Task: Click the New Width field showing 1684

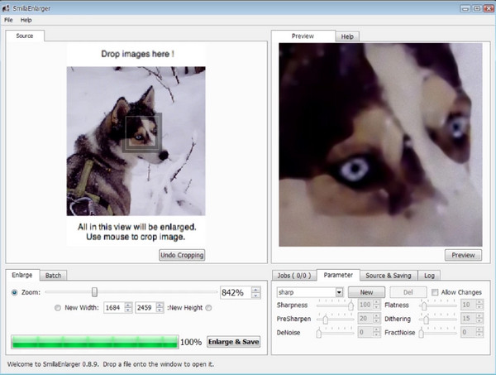Action: [x=114, y=308]
